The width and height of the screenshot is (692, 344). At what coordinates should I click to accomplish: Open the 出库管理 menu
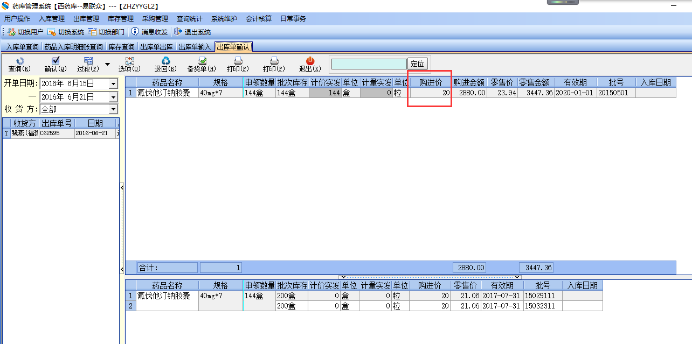point(86,19)
